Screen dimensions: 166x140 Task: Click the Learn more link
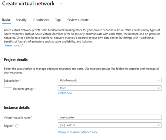[12, 46]
